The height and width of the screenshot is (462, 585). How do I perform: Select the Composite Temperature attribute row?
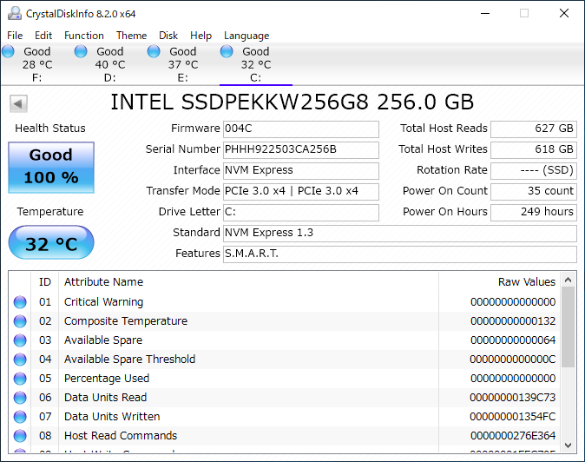pos(285,321)
